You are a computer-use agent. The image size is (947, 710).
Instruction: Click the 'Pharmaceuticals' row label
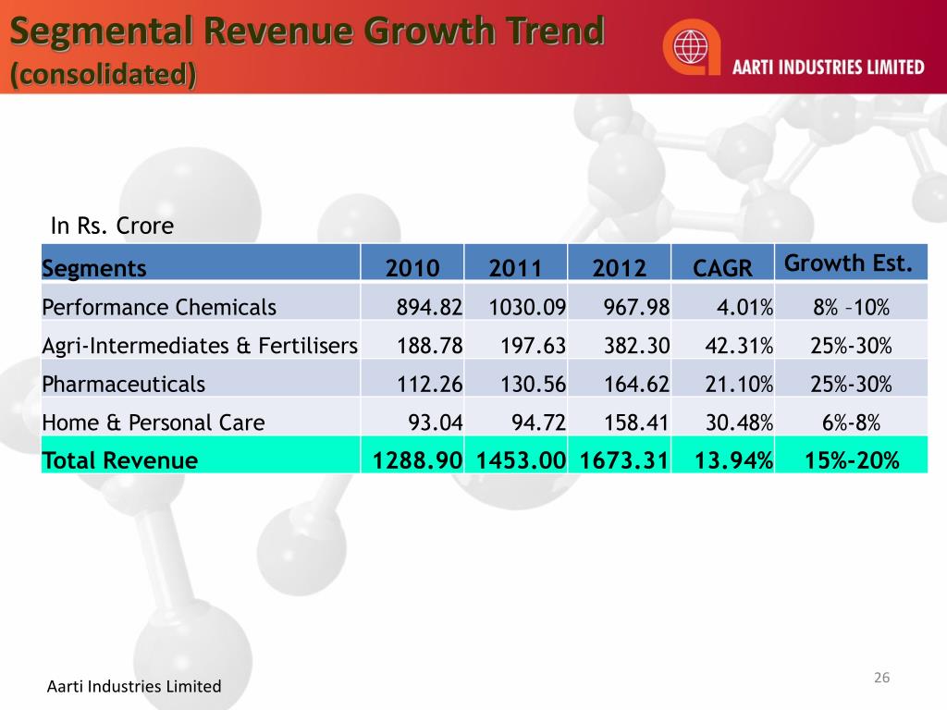pyautogui.click(x=124, y=384)
